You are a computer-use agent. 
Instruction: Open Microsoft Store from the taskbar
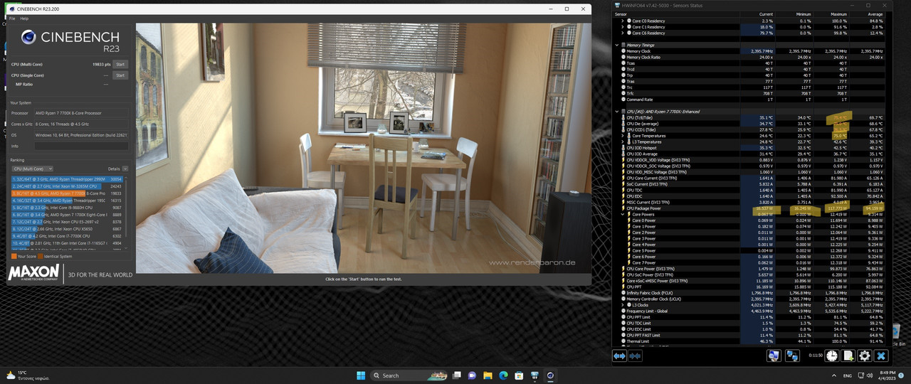pos(519,375)
